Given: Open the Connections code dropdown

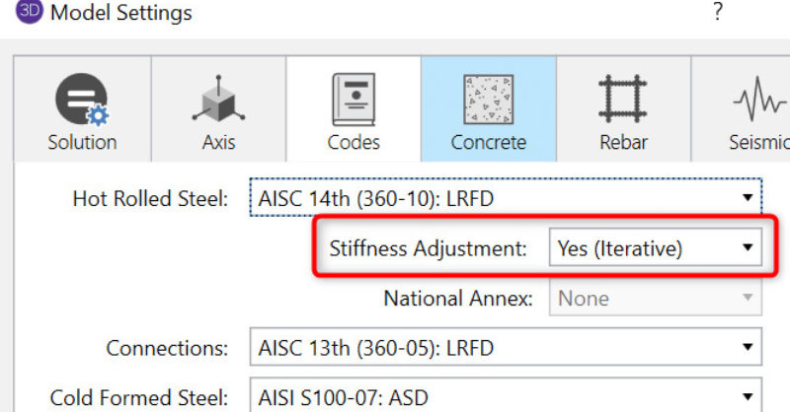Looking at the screenshot, I should pyautogui.click(x=507, y=348).
